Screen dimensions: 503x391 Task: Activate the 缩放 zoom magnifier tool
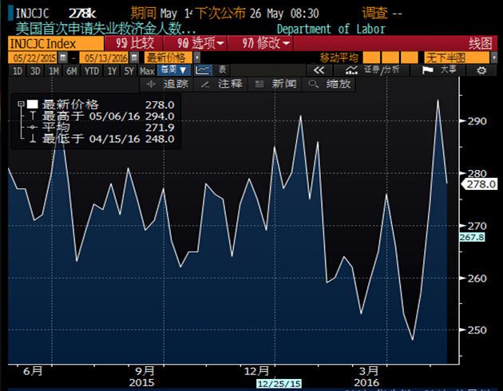point(331,84)
